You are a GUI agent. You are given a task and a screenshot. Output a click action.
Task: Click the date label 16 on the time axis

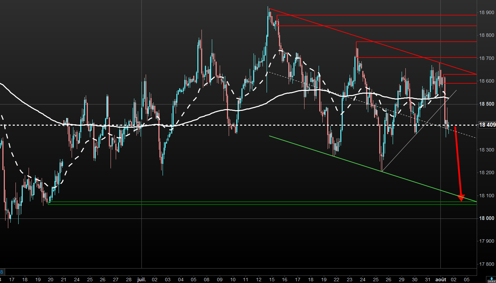[285, 279]
